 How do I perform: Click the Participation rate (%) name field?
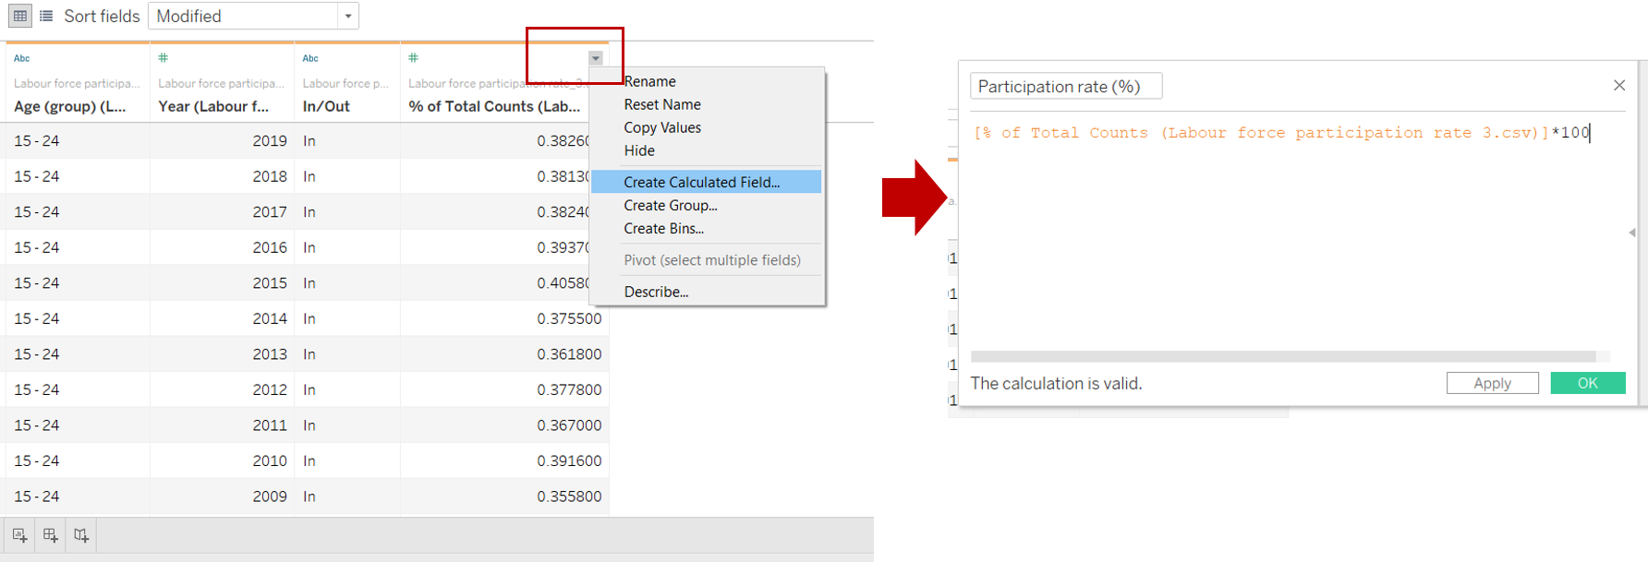(x=1065, y=86)
